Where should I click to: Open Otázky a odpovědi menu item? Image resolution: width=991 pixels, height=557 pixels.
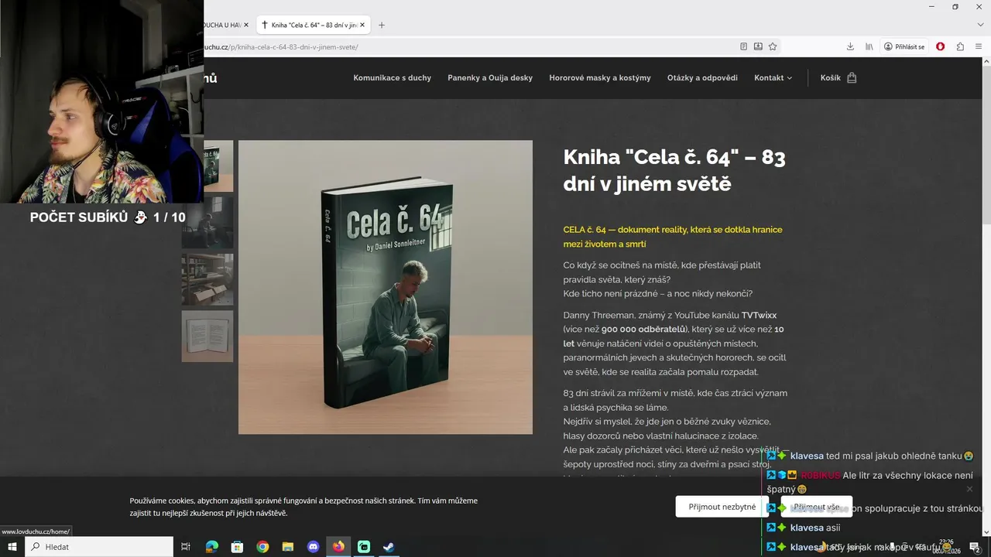coord(702,77)
